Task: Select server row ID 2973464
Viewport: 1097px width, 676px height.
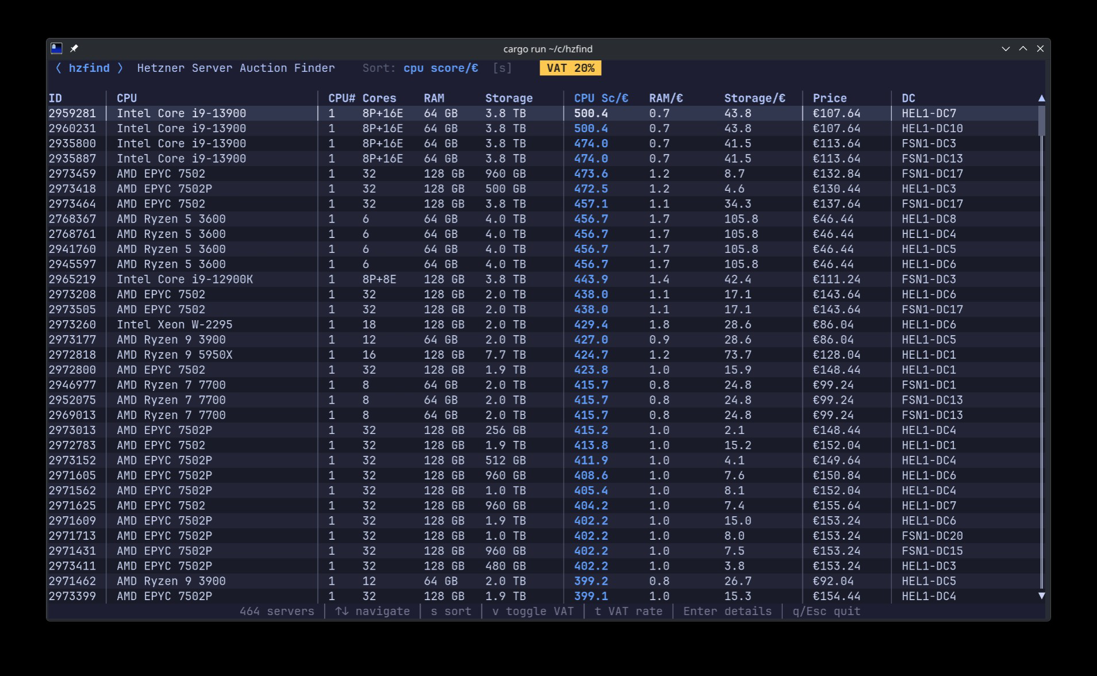Action: (543, 203)
